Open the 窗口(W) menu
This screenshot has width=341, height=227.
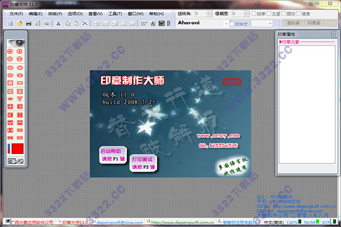pos(135,14)
